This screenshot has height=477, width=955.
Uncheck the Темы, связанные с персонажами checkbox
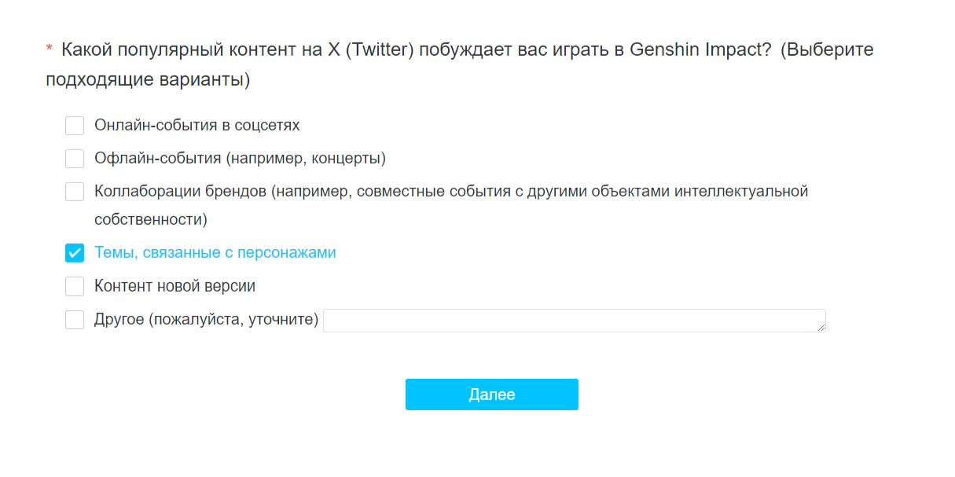(x=75, y=253)
